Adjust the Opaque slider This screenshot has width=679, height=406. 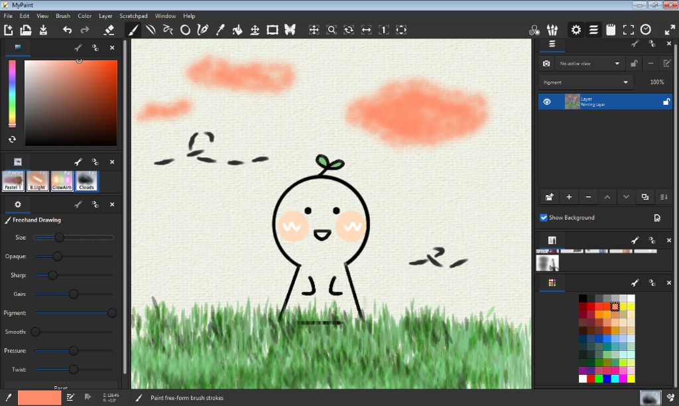[x=74, y=256]
